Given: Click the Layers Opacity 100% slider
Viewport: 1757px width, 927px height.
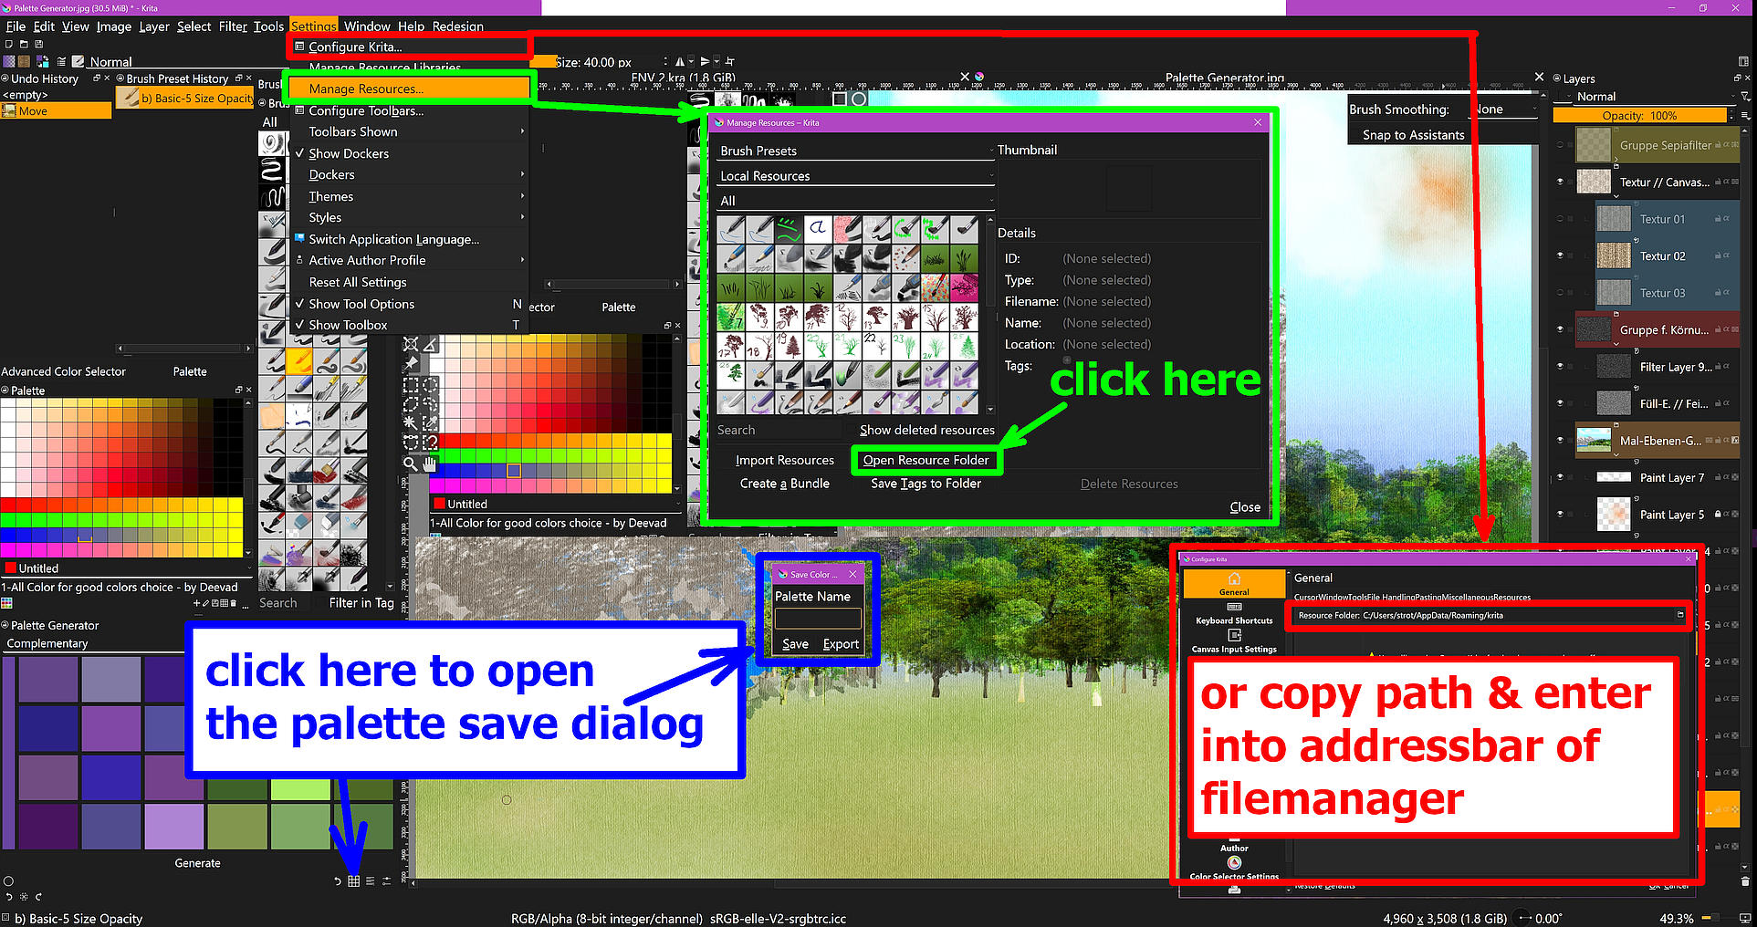Looking at the screenshot, I should pyautogui.click(x=1639, y=116).
